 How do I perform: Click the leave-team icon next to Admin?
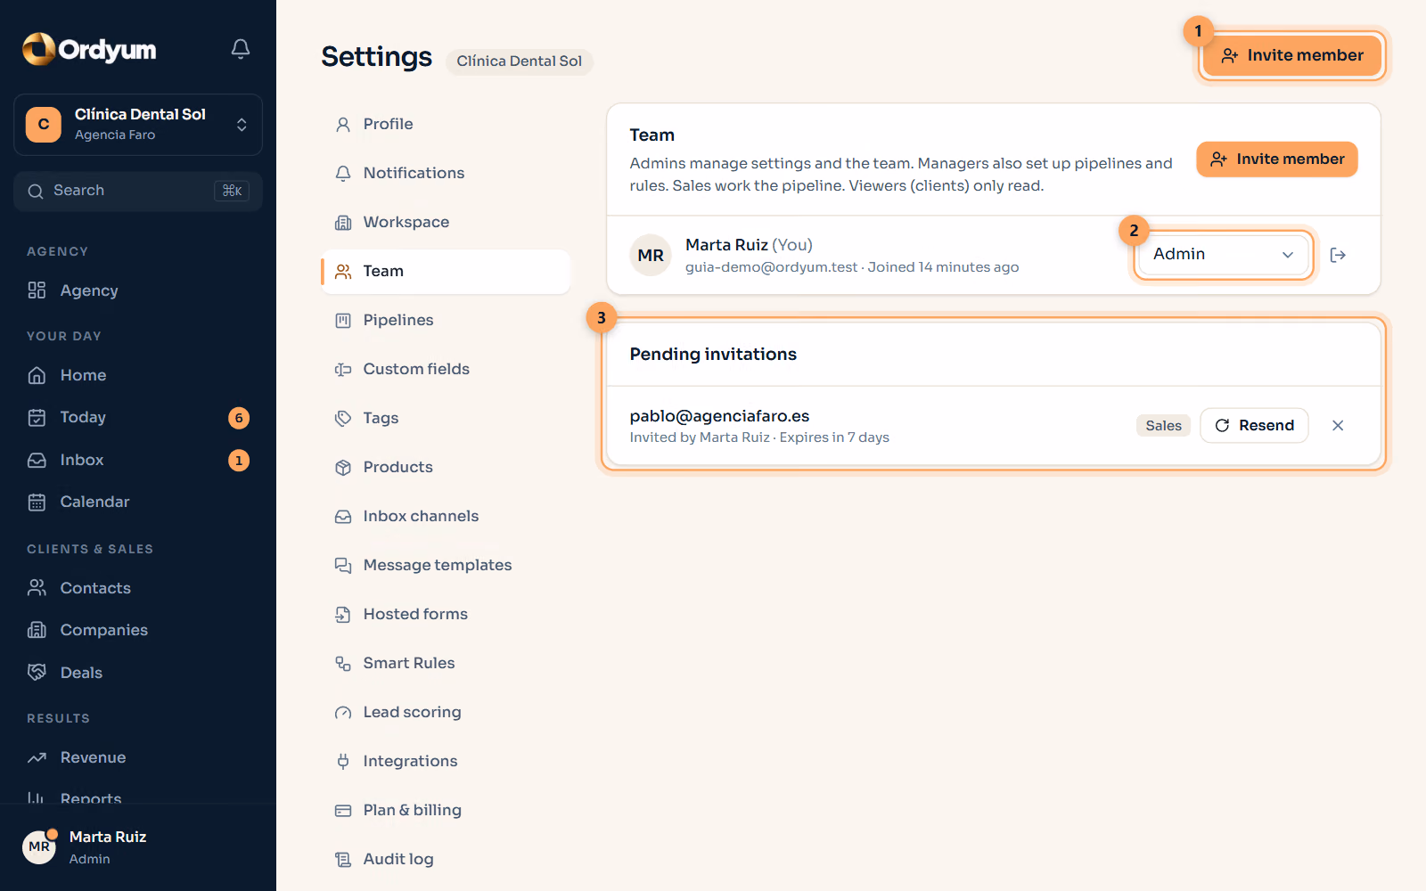pyautogui.click(x=1338, y=255)
